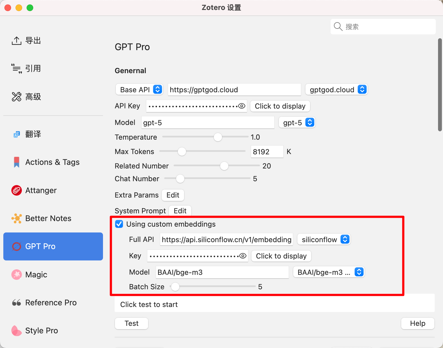443x348 pixels.
Task: Switch to the 翻译 settings pane
Action: pos(53,134)
